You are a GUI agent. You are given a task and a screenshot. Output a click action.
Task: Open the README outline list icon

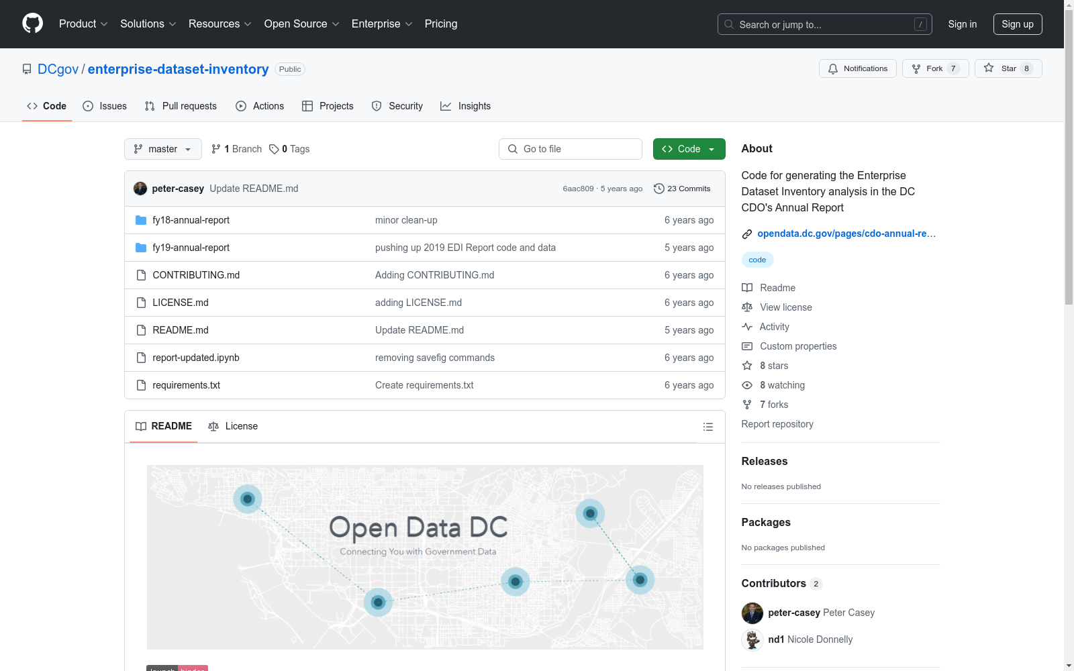click(x=707, y=427)
